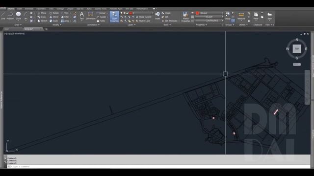Click Make Current layer button

pos(144,17)
